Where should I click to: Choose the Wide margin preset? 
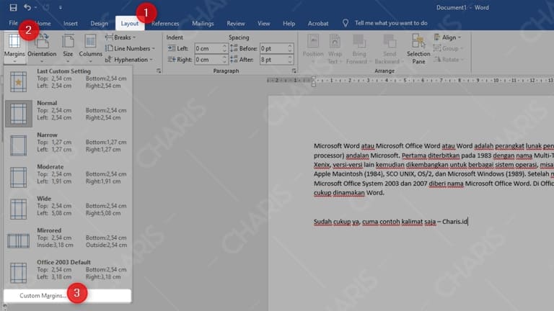tap(68, 209)
